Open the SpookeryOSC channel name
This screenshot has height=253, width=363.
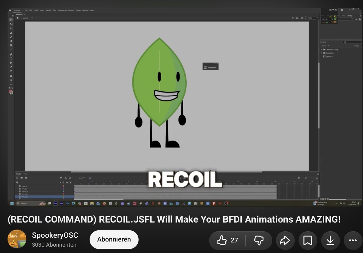55,235
